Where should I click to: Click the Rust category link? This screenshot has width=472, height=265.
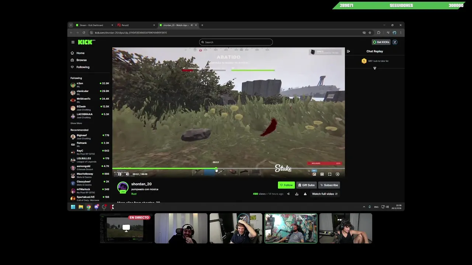click(x=134, y=194)
